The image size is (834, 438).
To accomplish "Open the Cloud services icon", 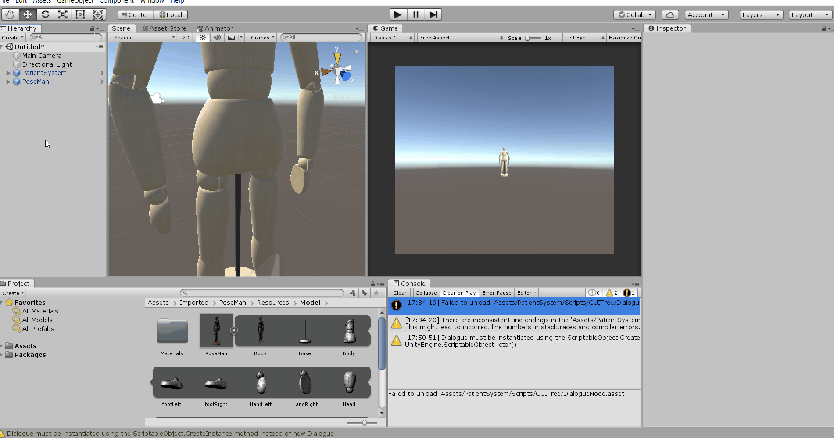I will click(670, 14).
